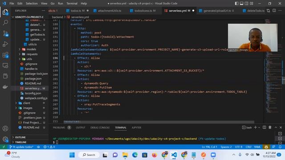Split the terminal panel
The width and height of the screenshot is (285, 160).
coord(264,128)
